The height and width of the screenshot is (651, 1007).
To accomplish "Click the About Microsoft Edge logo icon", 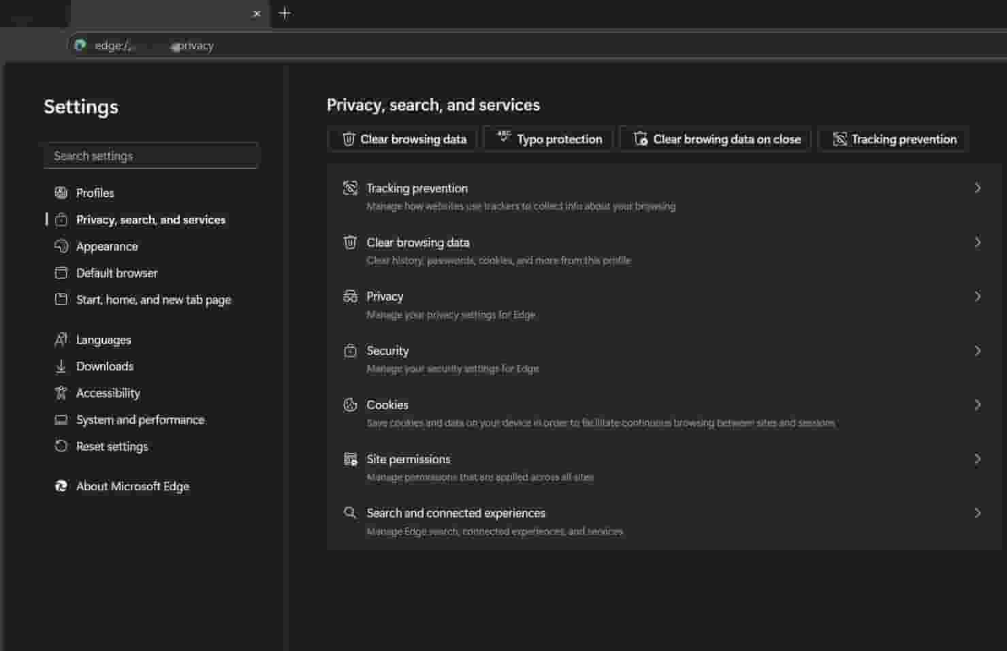I will (61, 486).
